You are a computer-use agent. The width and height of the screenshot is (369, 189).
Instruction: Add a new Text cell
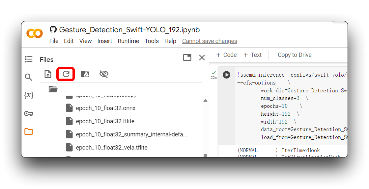click(252, 55)
